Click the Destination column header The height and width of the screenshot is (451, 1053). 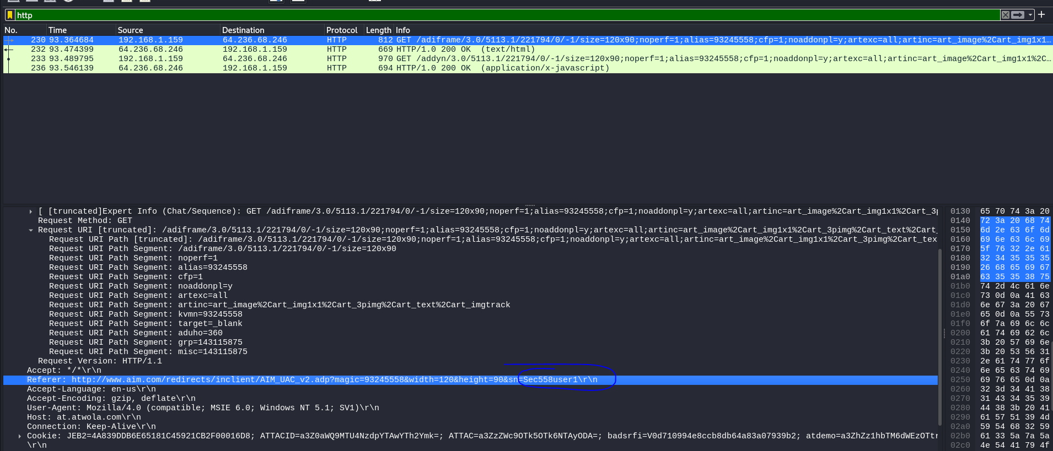(x=243, y=30)
